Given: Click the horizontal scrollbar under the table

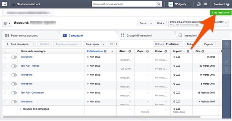Looking at the screenshot, I should coord(102,117).
